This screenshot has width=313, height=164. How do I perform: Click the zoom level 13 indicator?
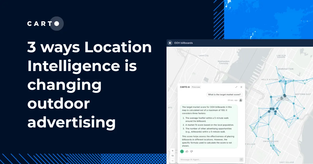(173, 156)
